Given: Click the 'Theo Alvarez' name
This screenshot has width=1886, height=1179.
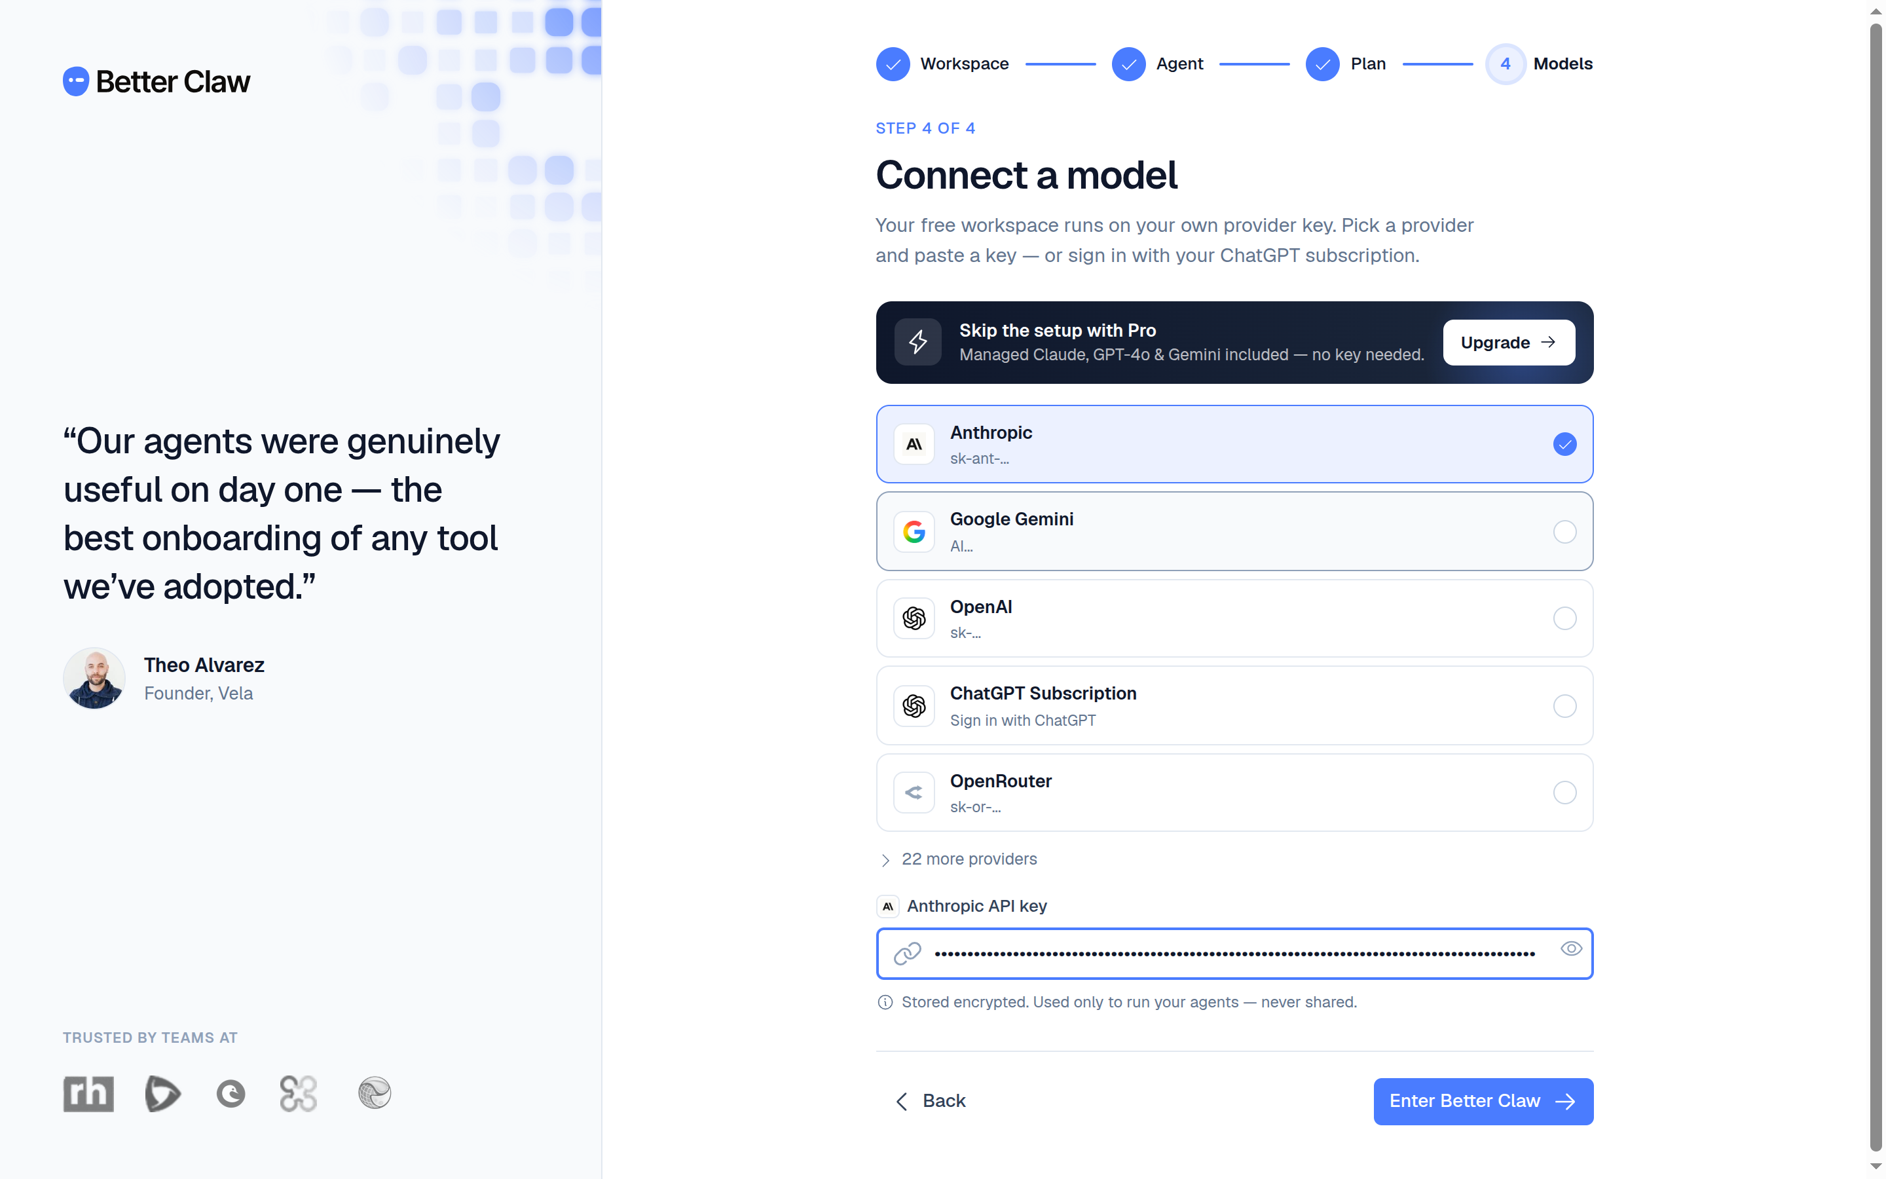Looking at the screenshot, I should pyautogui.click(x=204, y=665).
